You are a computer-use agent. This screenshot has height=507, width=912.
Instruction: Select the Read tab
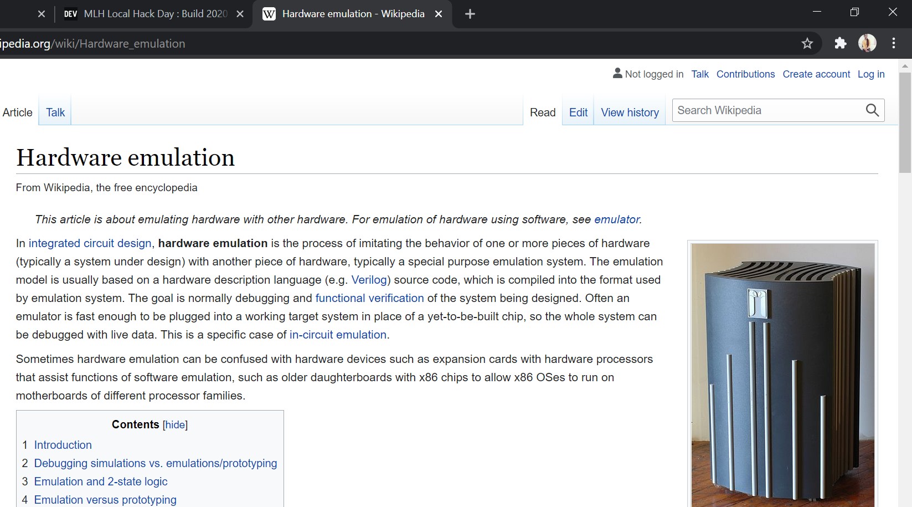[x=543, y=112]
